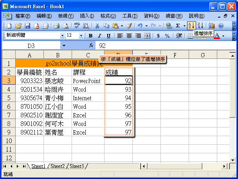This screenshot has height=179, width=238.
Task: Expand the standard toolbar options chevron
Action: click(234, 26)
